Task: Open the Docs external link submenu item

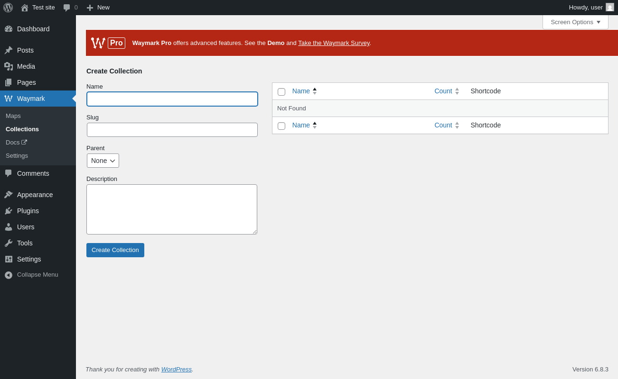Action: point(16,142)
